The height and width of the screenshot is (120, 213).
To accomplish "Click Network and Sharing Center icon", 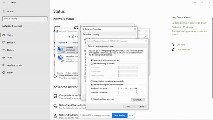I will tap(56, 106).
